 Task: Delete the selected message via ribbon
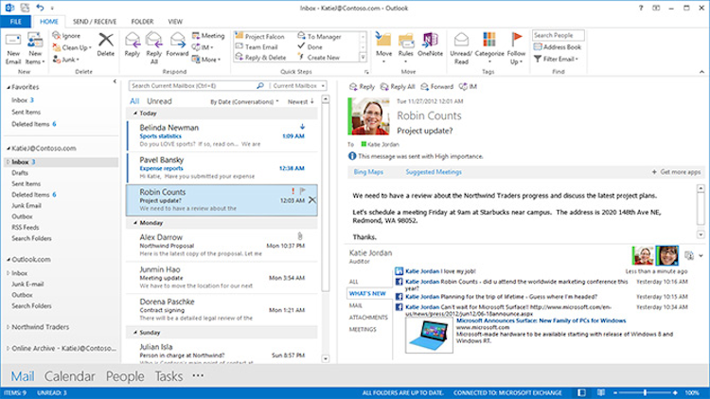(x=105, y=44)
